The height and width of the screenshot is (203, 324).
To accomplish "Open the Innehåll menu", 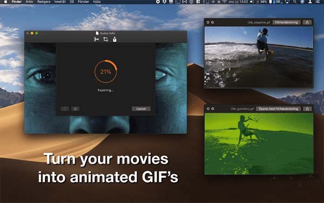I will [60, 2].
